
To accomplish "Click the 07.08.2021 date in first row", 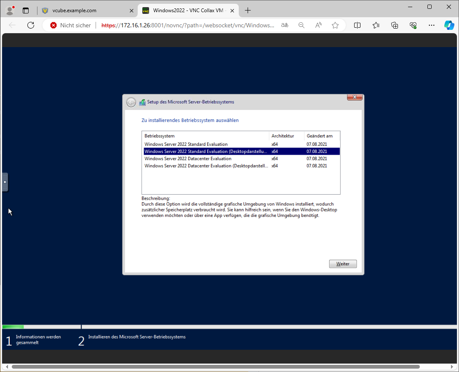I will click(x=317, y=144).
